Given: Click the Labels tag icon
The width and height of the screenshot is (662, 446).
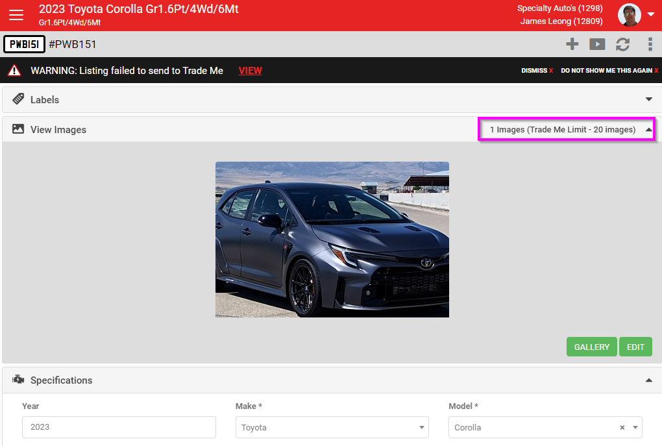Looking at the screenshot, I should tap(18, 99).
